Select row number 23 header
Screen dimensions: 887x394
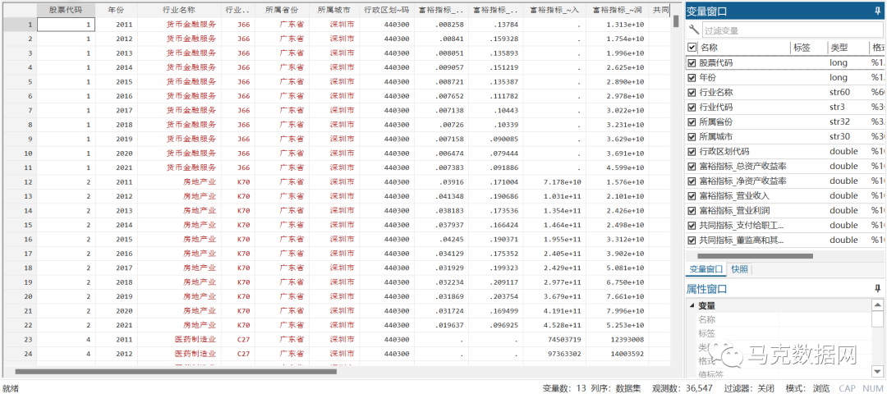click(19, 339)
